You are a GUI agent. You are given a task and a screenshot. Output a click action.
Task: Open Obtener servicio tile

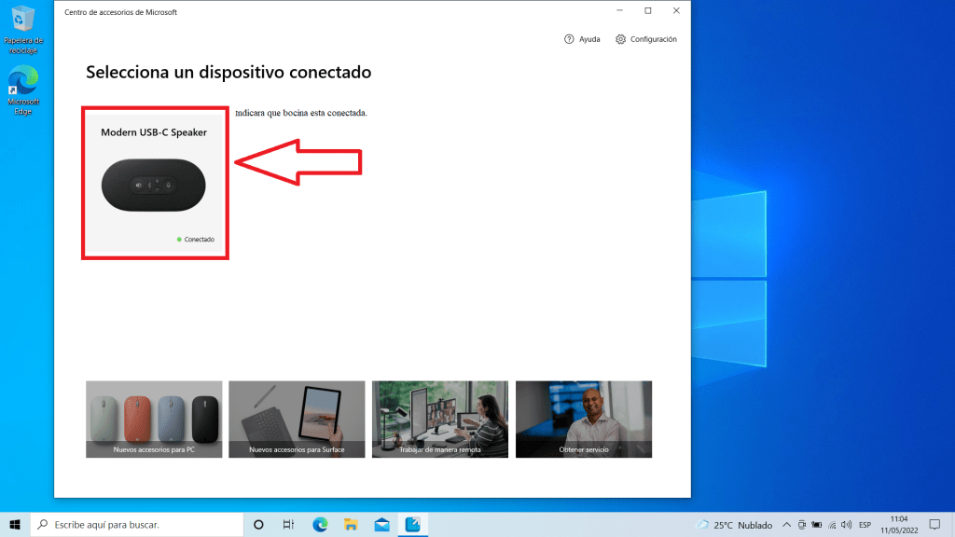pos(584,419)
